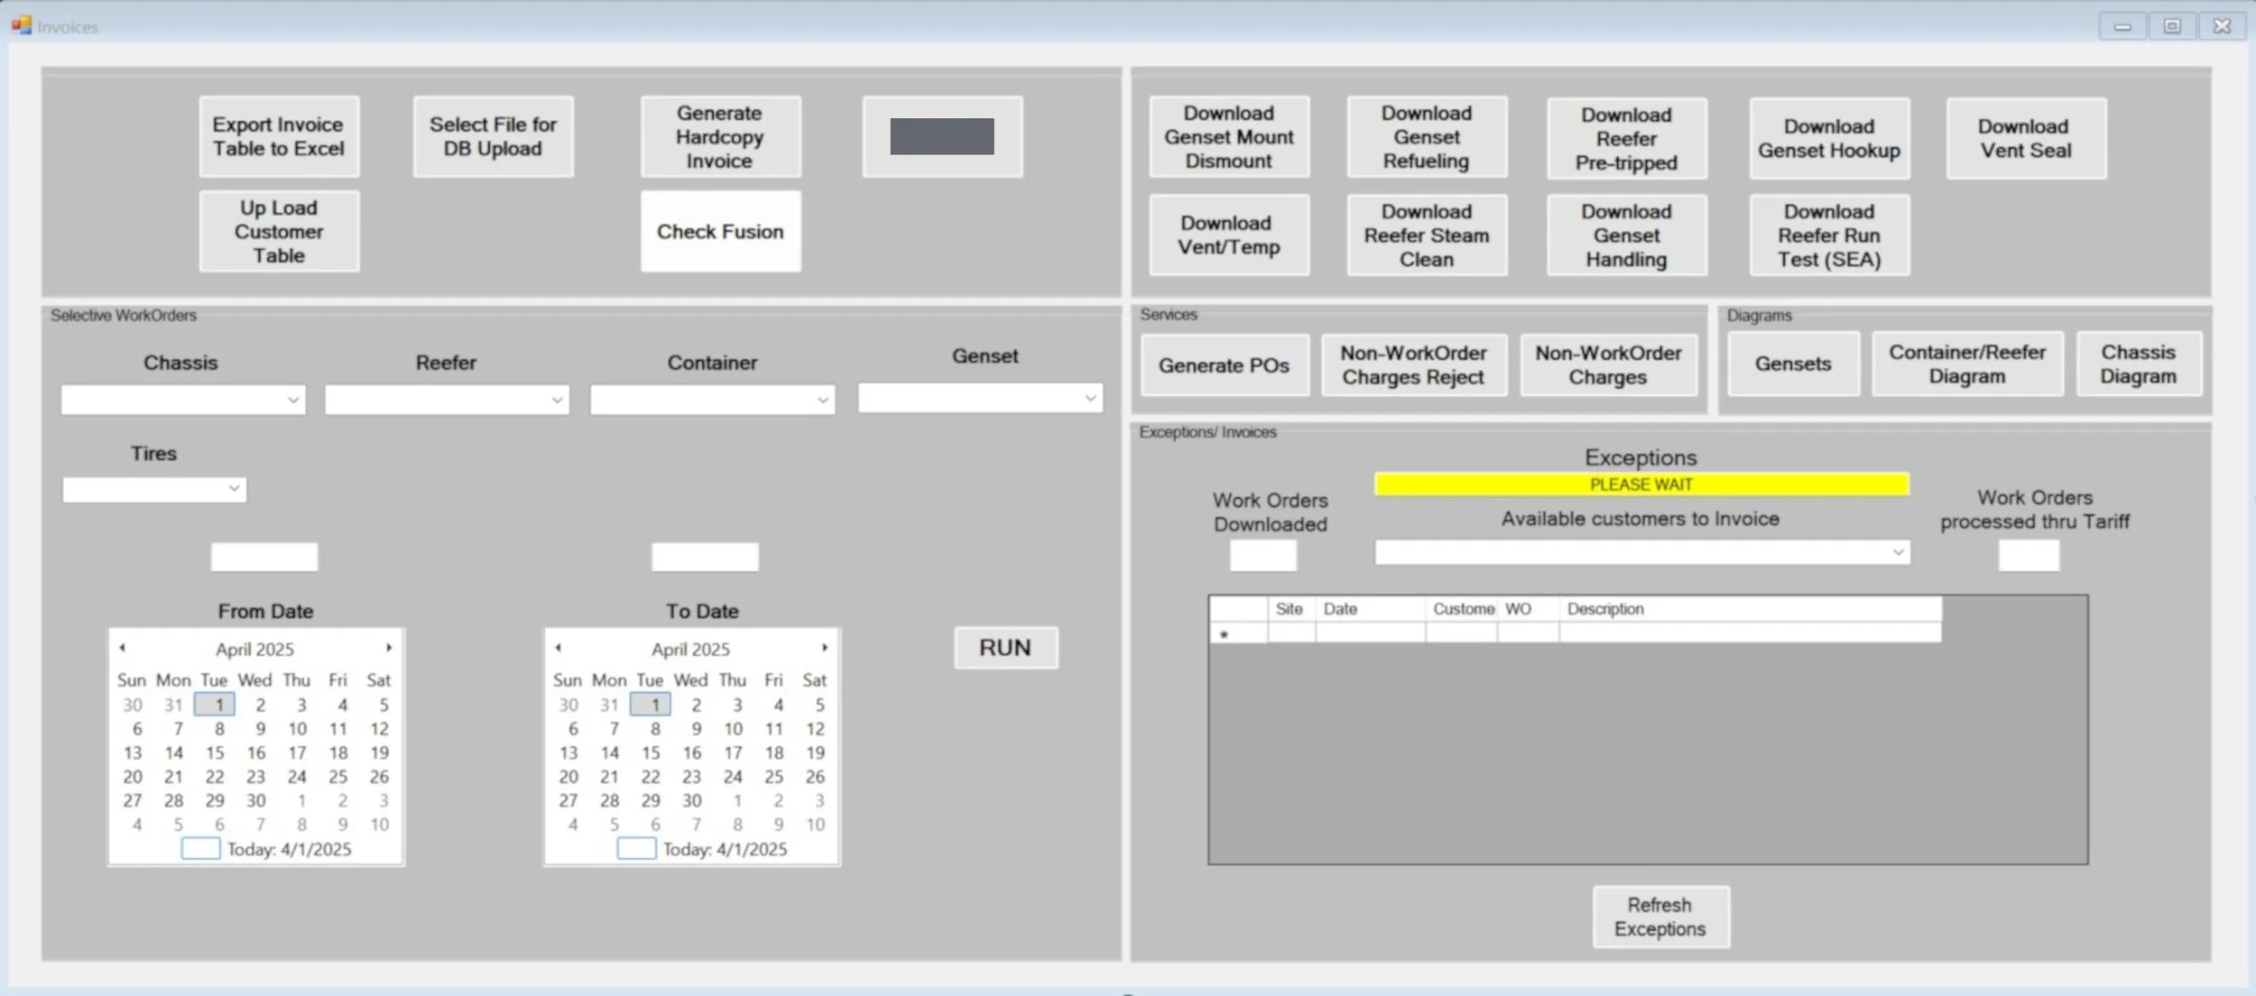Click the Description column header
The image size is (2256, 996).
click(x=1605, y=609)
